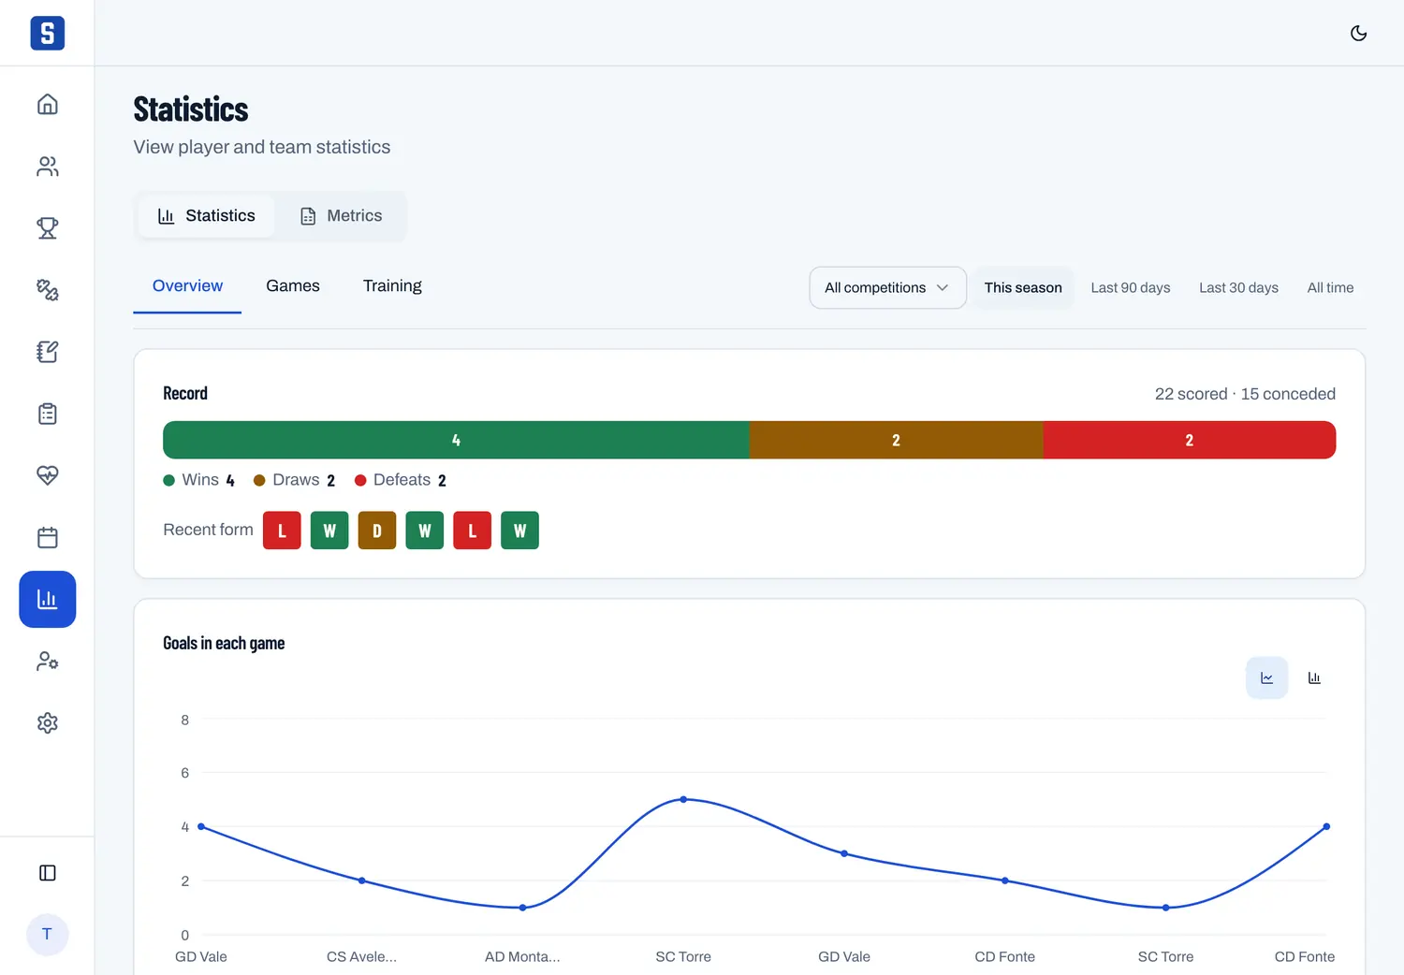The height and width of the screenshot is (975, 1404).
Task: Filter by Last 30 days
Action: point(1238,287)
